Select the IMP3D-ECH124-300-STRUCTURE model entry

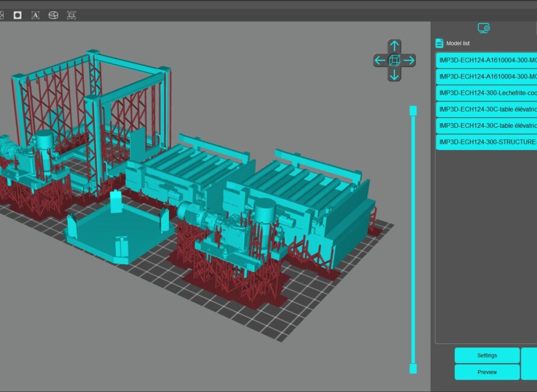click(x=486, y=142)
